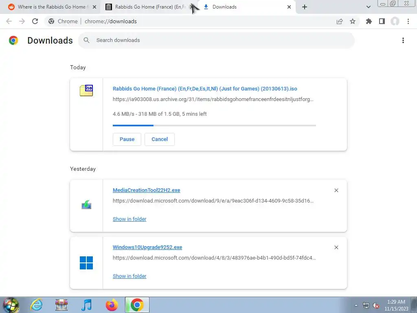Viewport: 417px width, 313px height.
Task: Click the Chrome logo beside Downloads heading
Action: (x=13, y=40)
